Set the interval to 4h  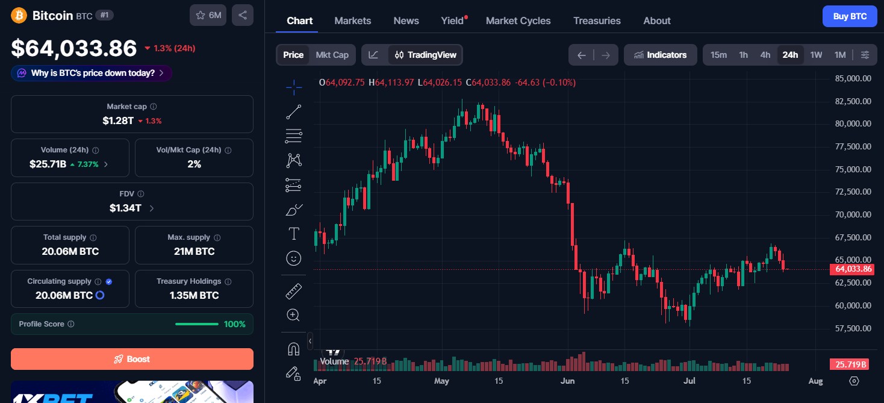765,55
